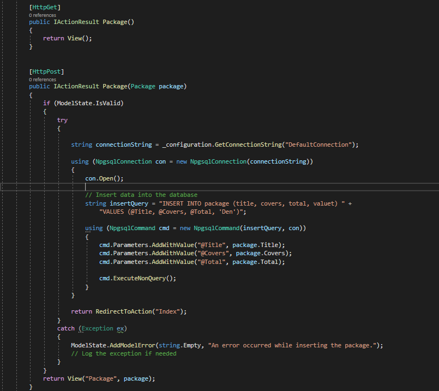Click the ModelState.AddModelError call

(115, 345)
